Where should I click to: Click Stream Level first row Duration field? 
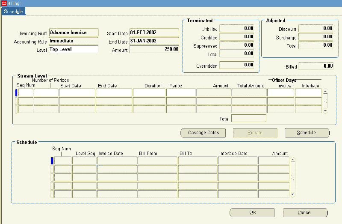149,93
